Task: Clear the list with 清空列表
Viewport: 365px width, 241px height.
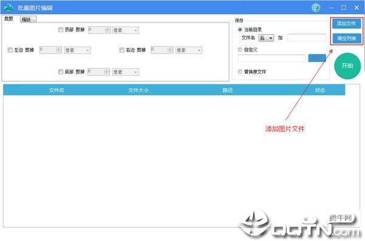Action: [346, 38]
